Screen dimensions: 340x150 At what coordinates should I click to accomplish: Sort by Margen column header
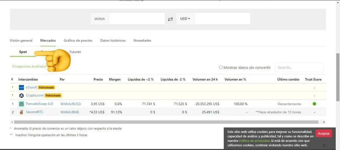coord(115,79)
